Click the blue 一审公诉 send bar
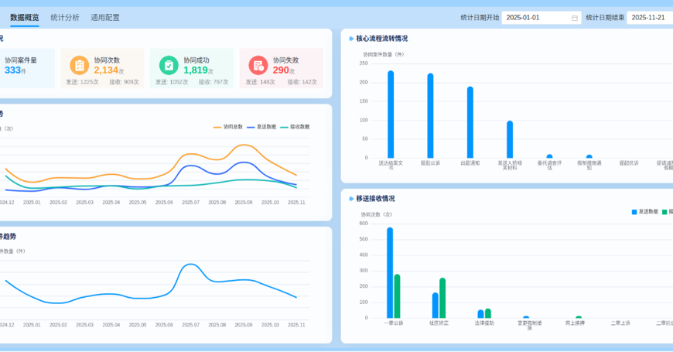673x352 pixels. point(390,273)
